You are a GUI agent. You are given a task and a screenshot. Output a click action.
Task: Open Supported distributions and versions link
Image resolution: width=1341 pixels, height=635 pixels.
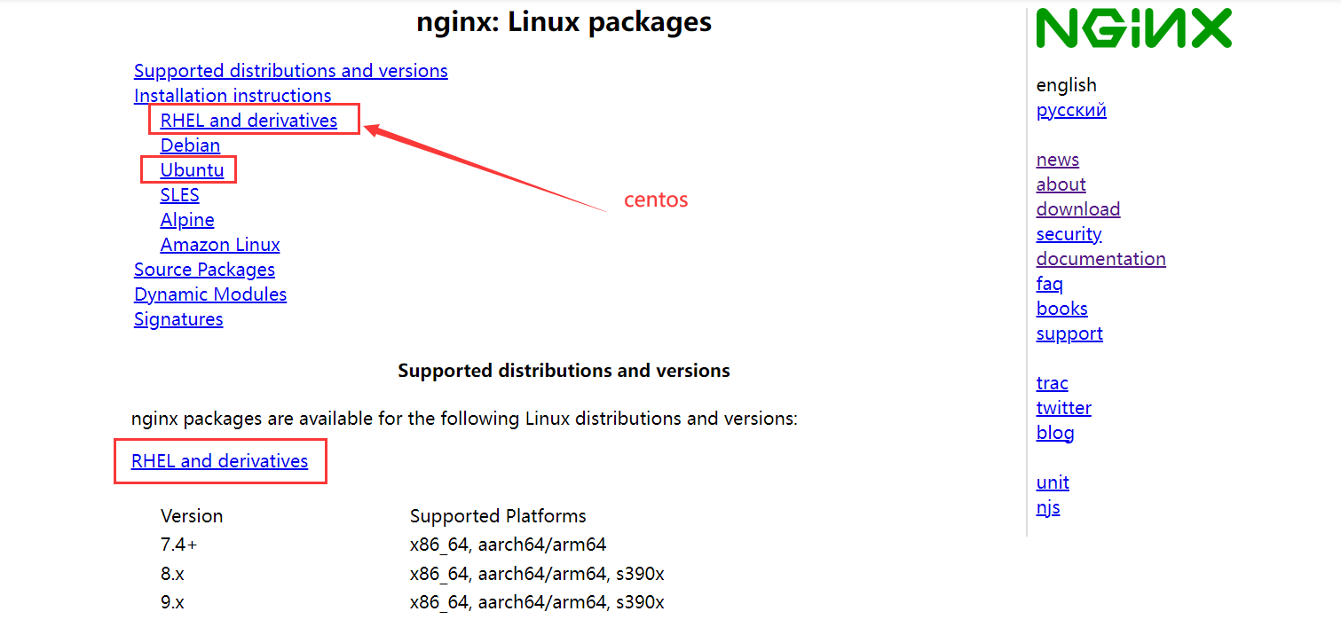291,71
